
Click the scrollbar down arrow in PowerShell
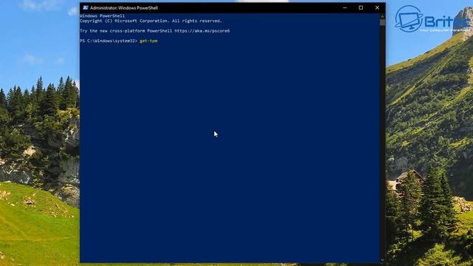383,259
